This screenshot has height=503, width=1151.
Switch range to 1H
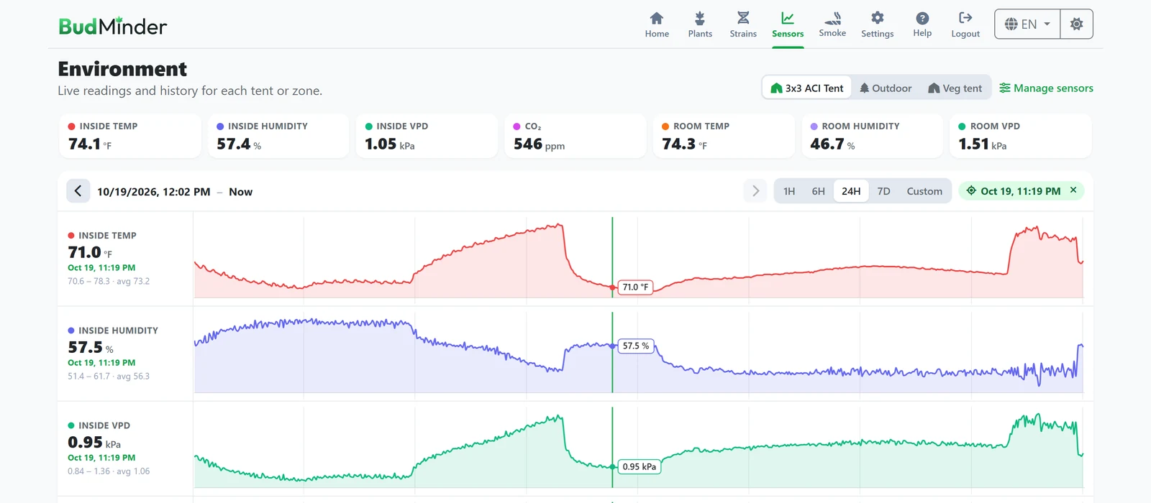pos(789,191)
